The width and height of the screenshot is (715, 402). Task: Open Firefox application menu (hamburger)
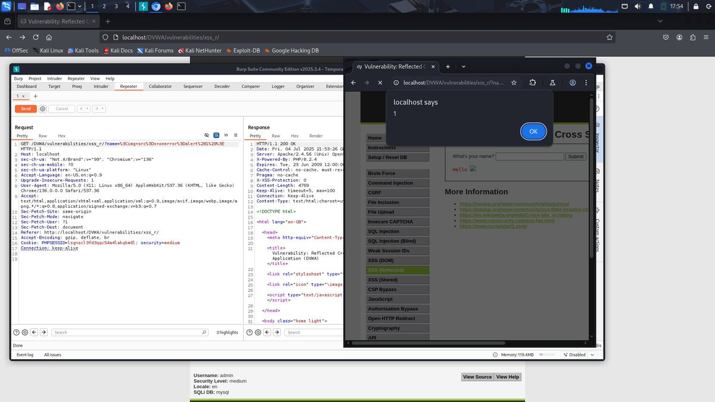(x=706, y=37)
